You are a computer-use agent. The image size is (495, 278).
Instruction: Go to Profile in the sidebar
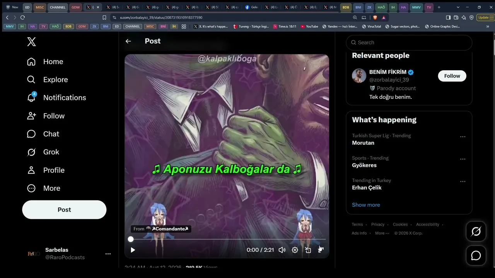(46, 170)
